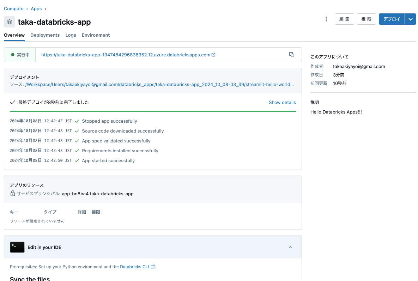Click the creator email takaakiyayoi@gmail.com
418x281 pixels.
click(x=359, y=67)
